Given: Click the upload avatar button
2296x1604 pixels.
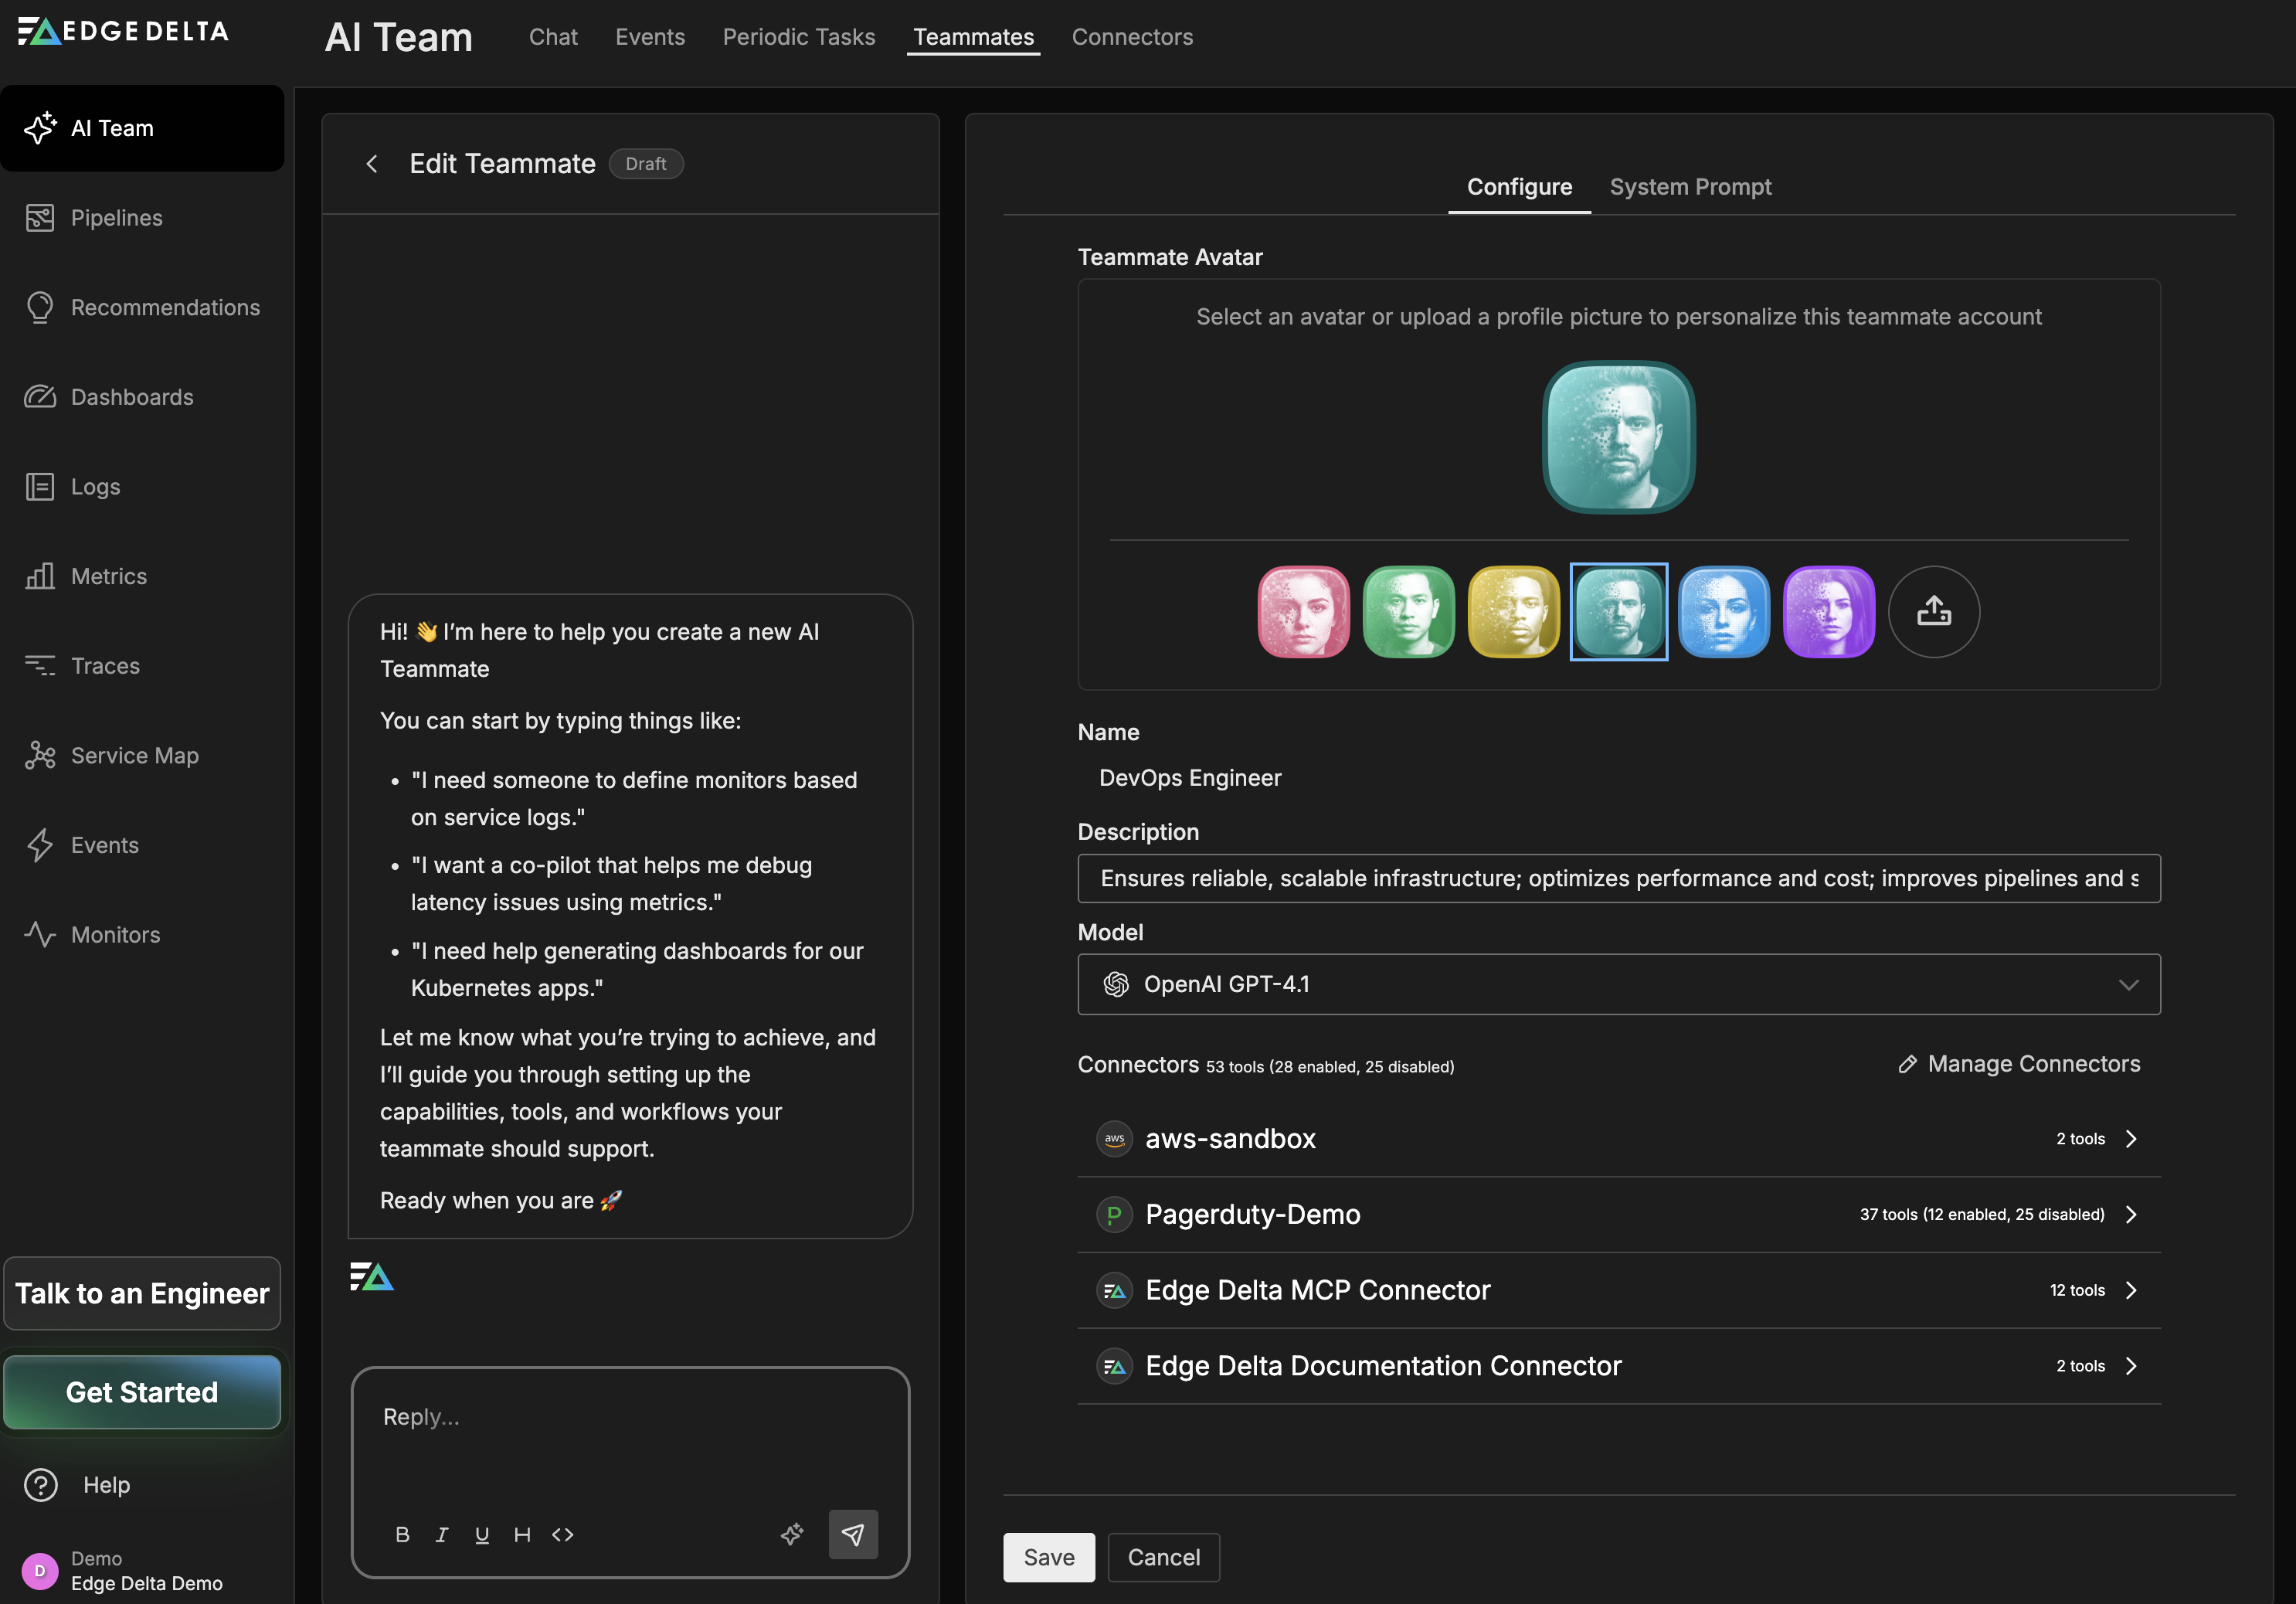Looking at the screenshot, I should 1933,612.
